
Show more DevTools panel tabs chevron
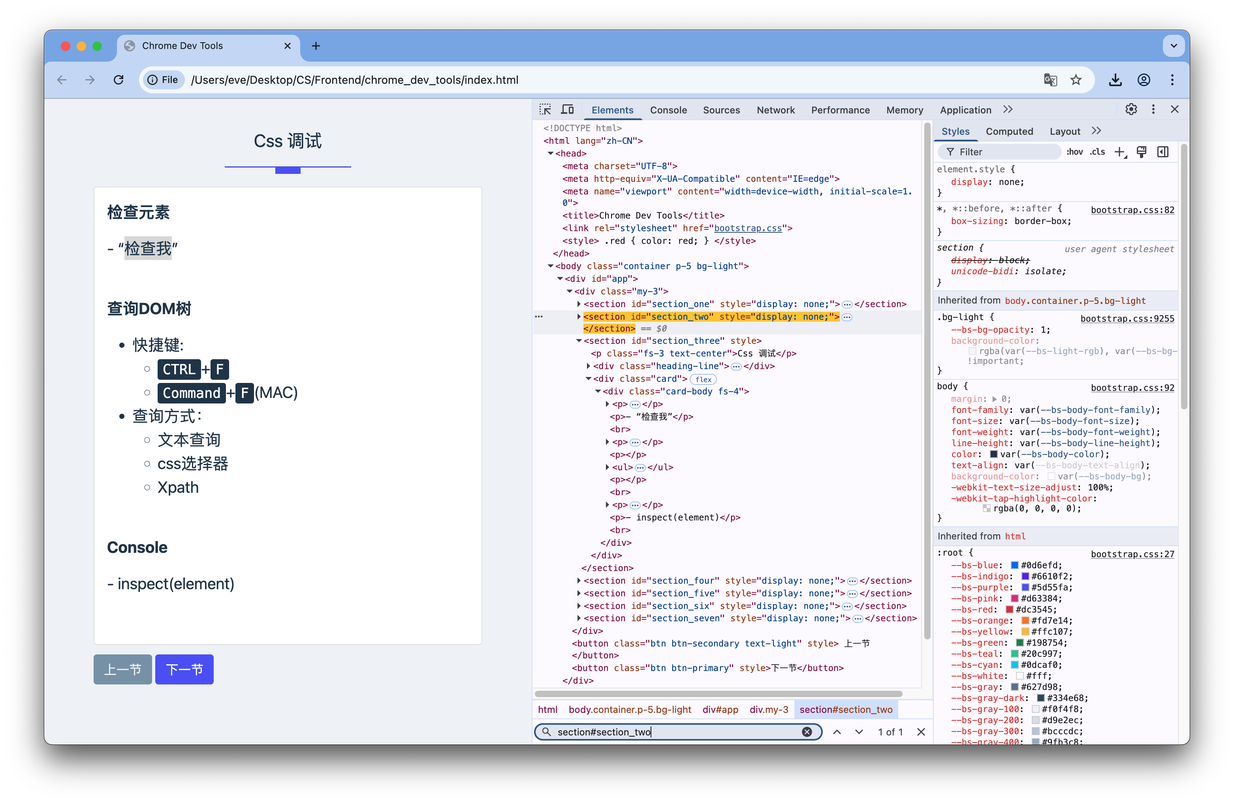pyautogui.click(x=1007, y=109)
